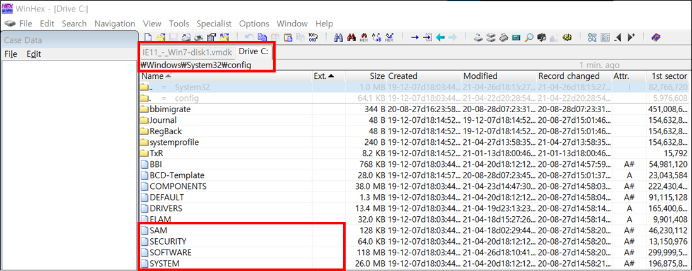Print using the printer toolbar icon

199,37
